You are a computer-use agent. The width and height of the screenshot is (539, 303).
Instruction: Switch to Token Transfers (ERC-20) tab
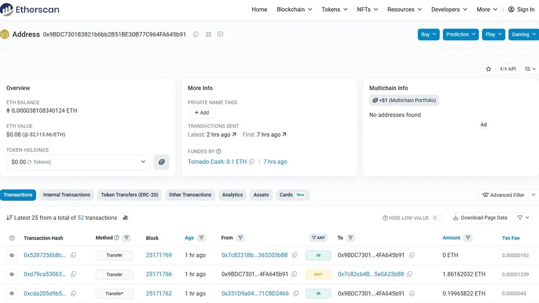130,195
